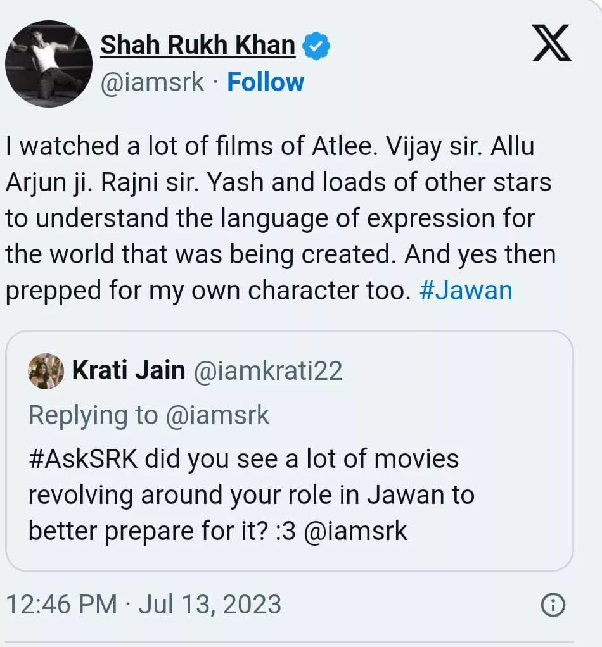Click the Jul 13, 2023 date
The height and width of the screenshot is (647, 602).
(210, 604)
